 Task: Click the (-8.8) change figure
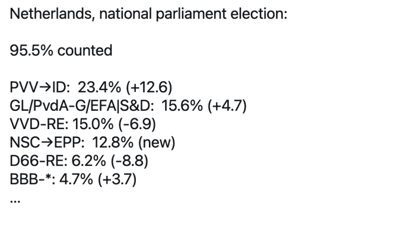coord(129,160)
